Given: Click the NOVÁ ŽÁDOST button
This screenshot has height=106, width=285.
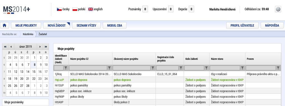Looking at the screenshot, I should 56,25.
